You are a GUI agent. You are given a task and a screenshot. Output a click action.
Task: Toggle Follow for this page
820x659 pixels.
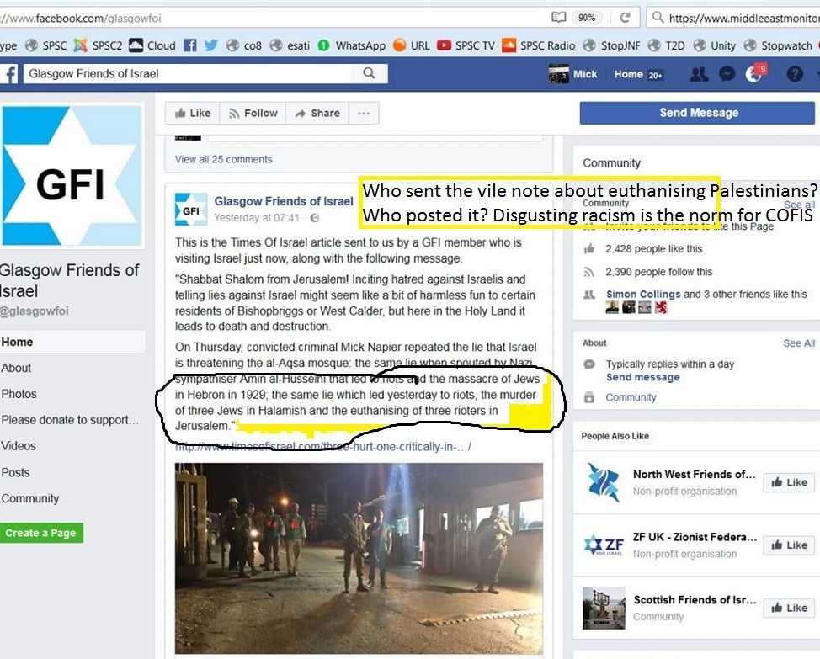[253, 113]
